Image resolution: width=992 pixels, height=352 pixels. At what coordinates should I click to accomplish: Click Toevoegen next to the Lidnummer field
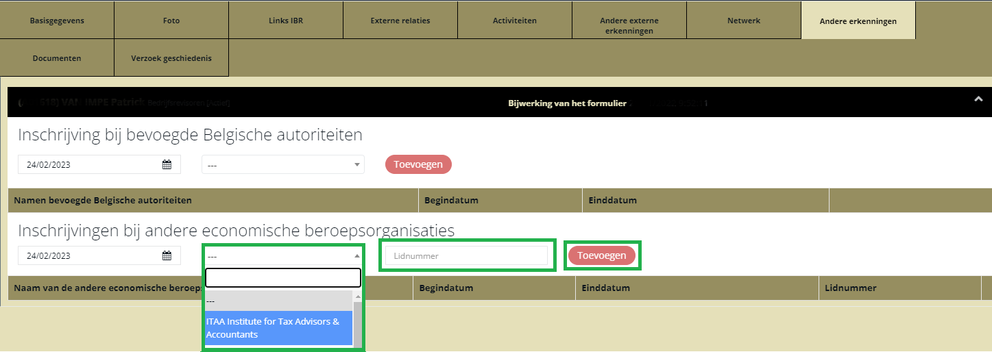tap(601, 255)
